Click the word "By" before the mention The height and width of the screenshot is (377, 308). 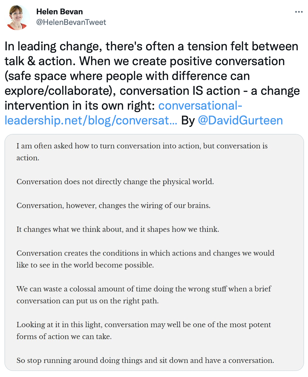pyautogui.click(x=188, y=120)
